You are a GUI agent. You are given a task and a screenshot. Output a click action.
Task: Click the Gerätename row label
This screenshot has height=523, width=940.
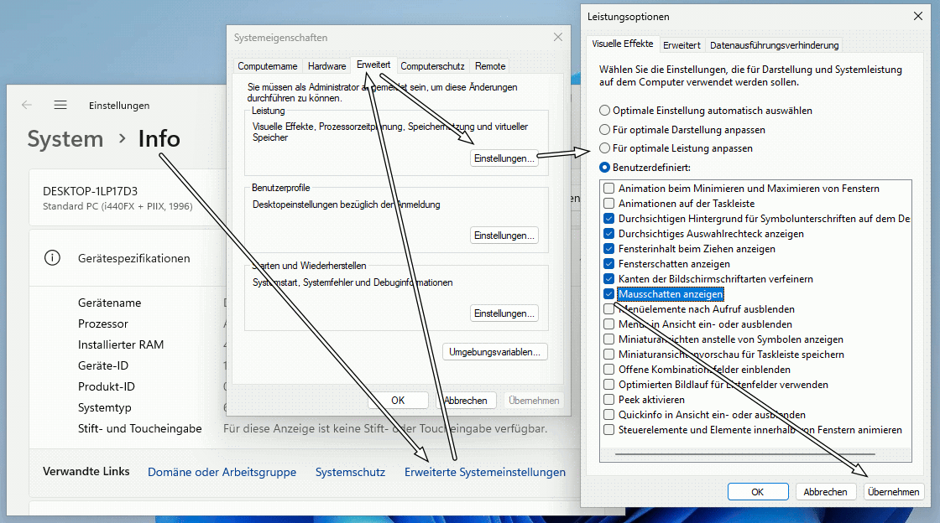[110, 303]
